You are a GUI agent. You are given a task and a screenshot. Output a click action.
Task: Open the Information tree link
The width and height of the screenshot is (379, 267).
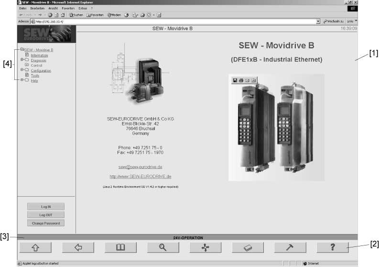(39, 56)
